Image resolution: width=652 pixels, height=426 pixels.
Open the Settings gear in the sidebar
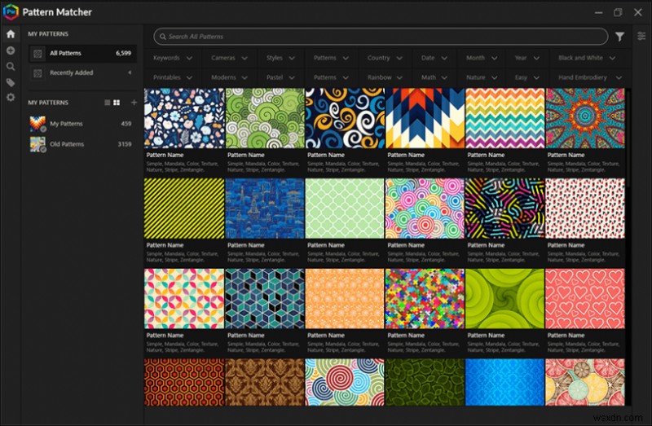point(11,98)
